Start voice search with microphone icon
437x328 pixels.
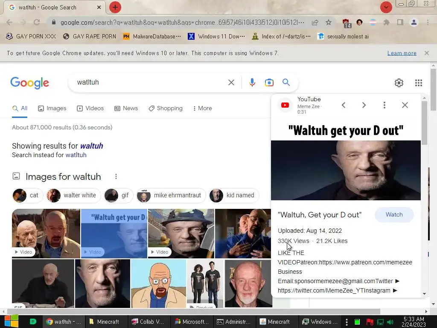[x=252, y=82]
